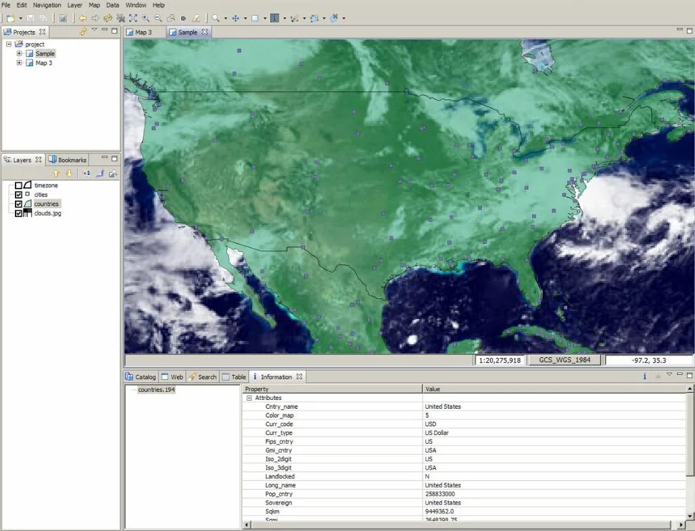Viewport: 695px width, 531px height.
Task: Click the add layer icon in Layers
Action: [113, 173]
